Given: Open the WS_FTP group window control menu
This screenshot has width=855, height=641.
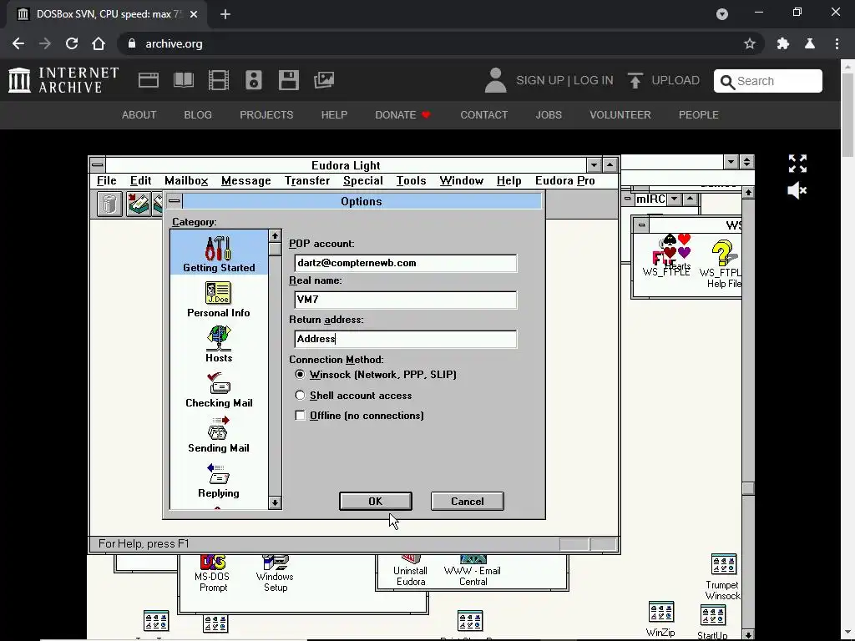Looking at the screenshot, I should pyautogui.click(x=641, y=225).
